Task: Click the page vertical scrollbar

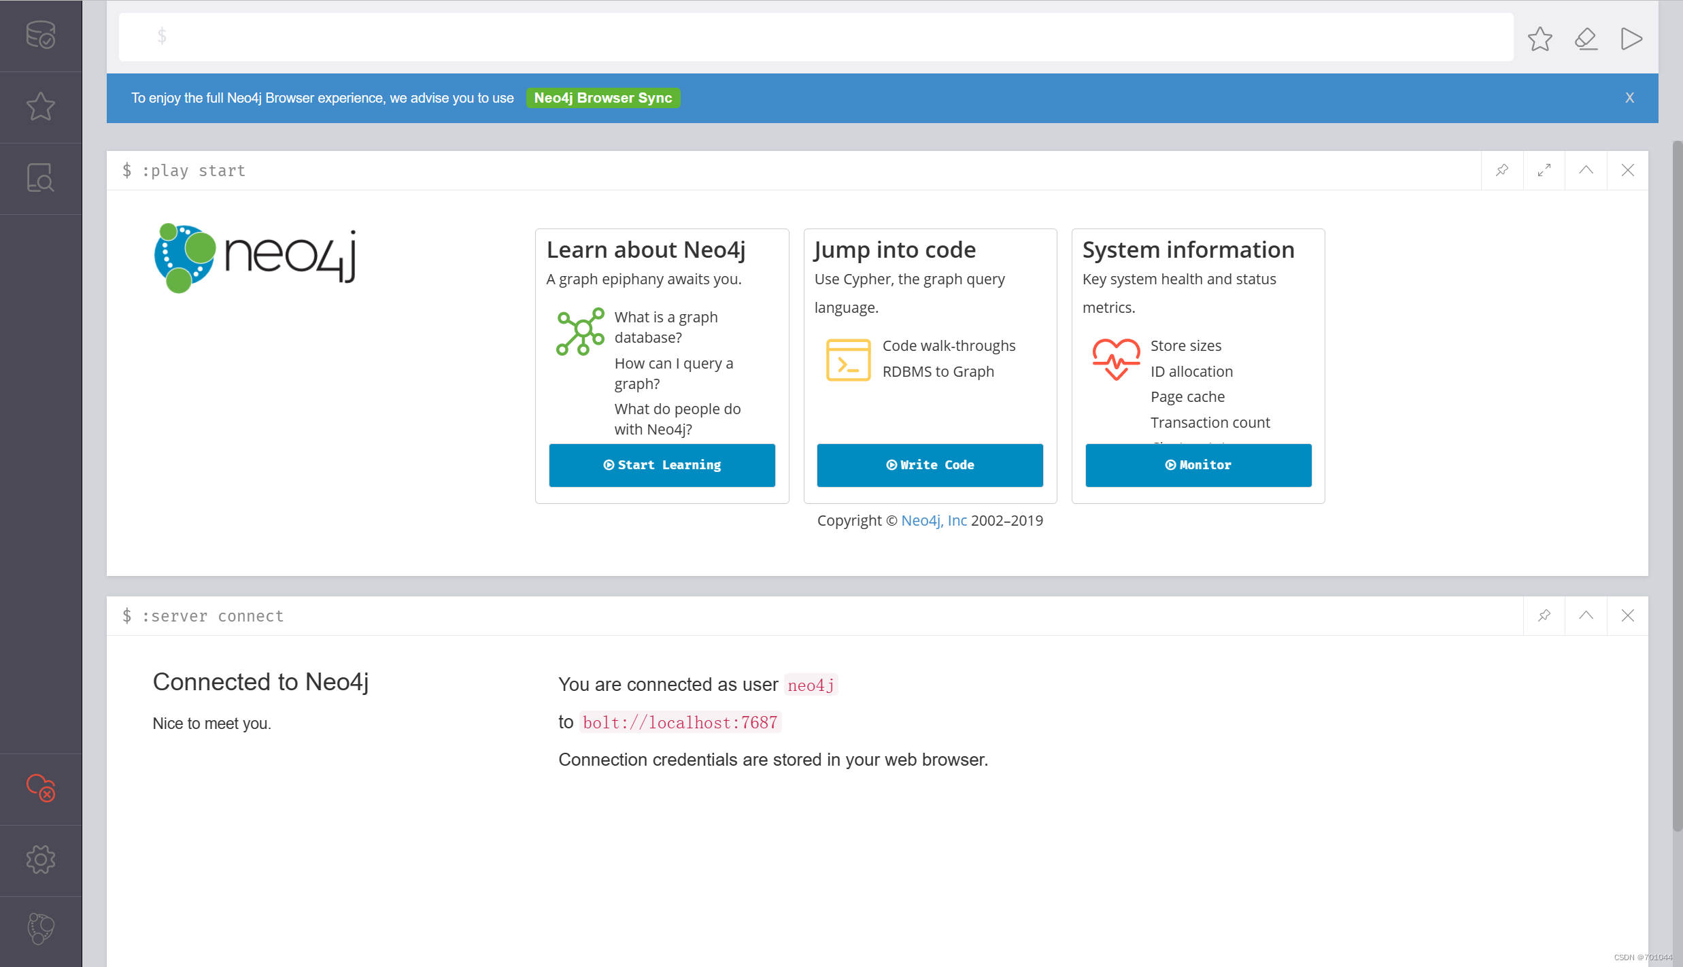Action: (1677, 486)
